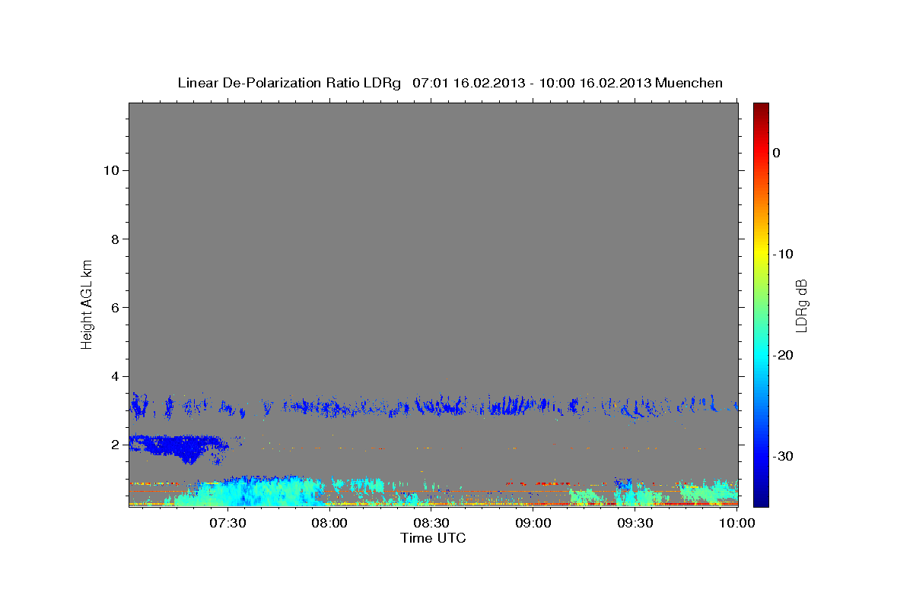The width and height of the screenshot is (913, 608).
Task: Click the date range '07:01 16.02.2013' in title
Action: pos(468,83)
